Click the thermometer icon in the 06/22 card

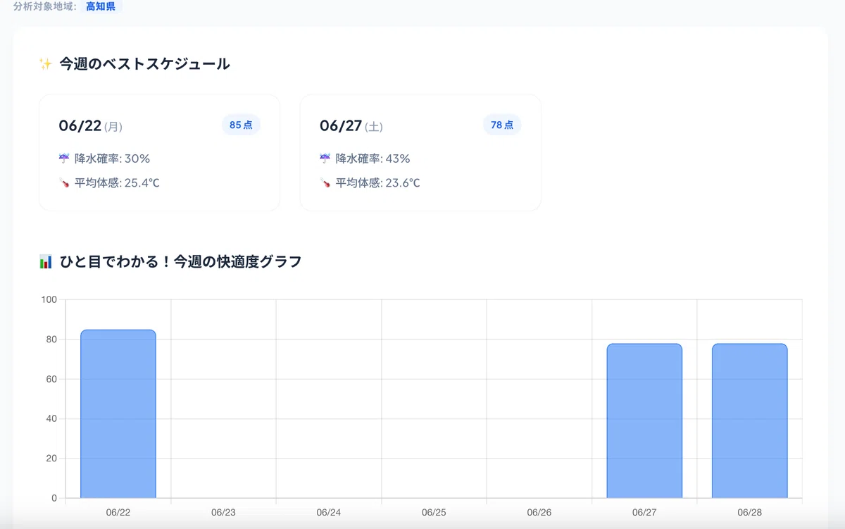point(64,183)
